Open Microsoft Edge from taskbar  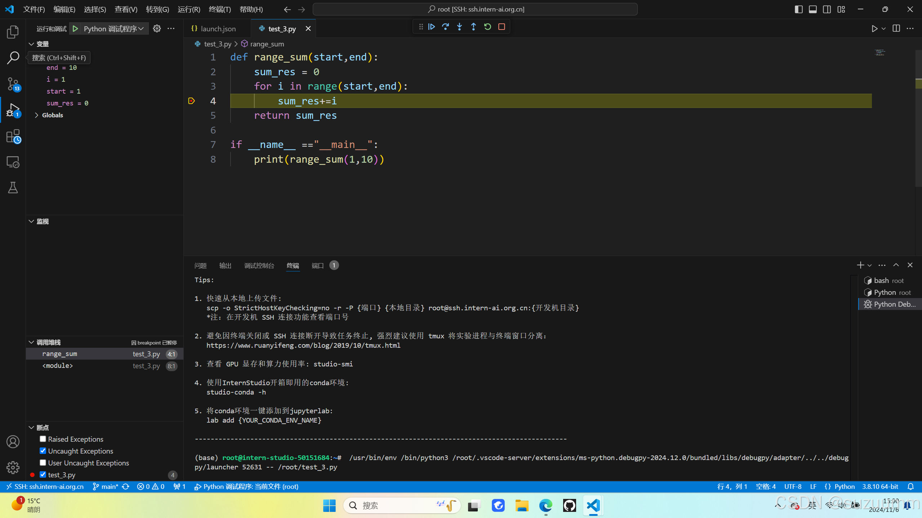[545, 505]
